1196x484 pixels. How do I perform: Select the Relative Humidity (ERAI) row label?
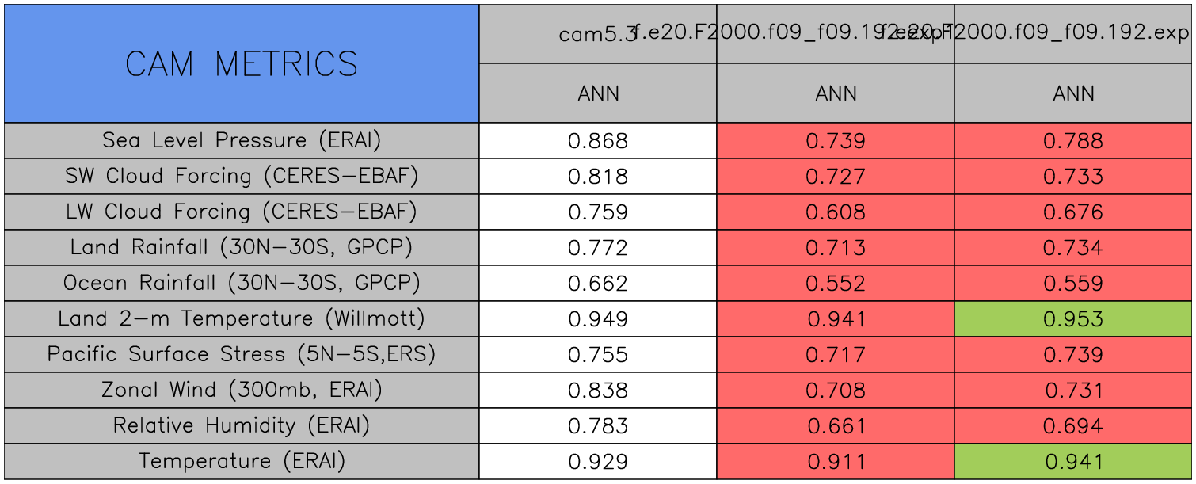[x=242, y=425]
